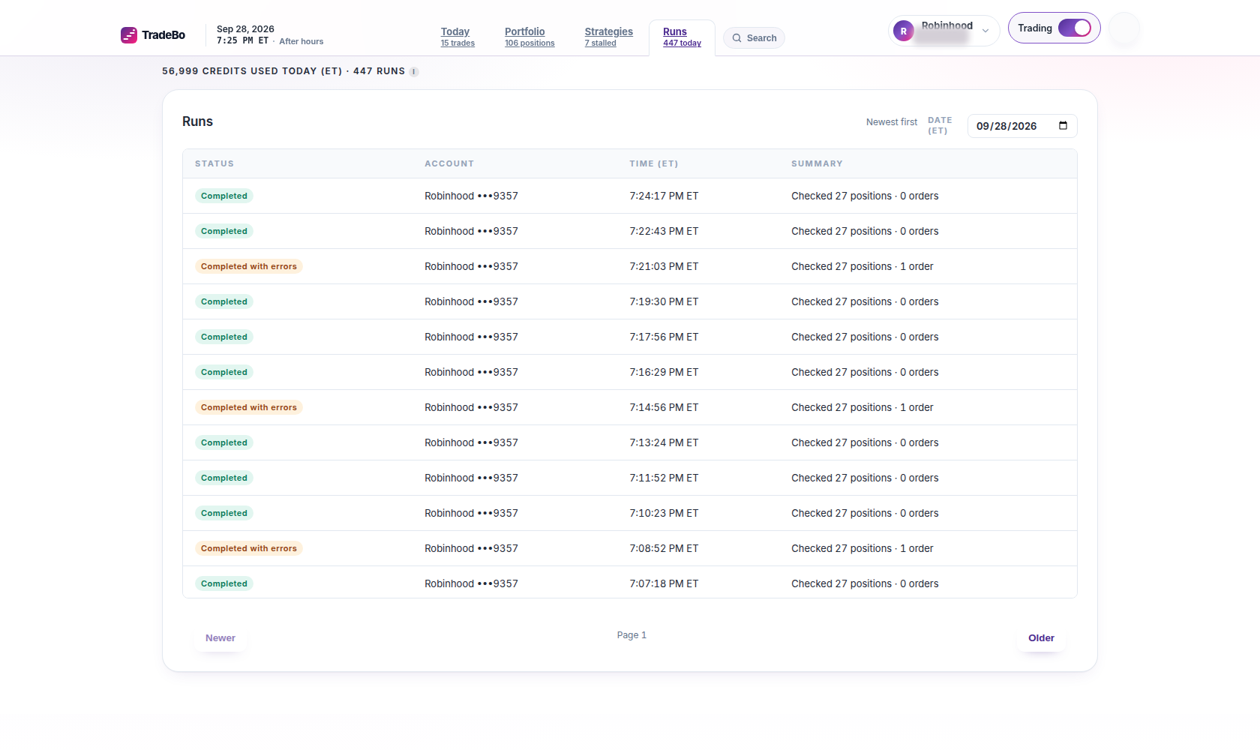This screenshot has height=750, width=1260.
Task: Open the 7 stalled link
Action: pos(601,43)
